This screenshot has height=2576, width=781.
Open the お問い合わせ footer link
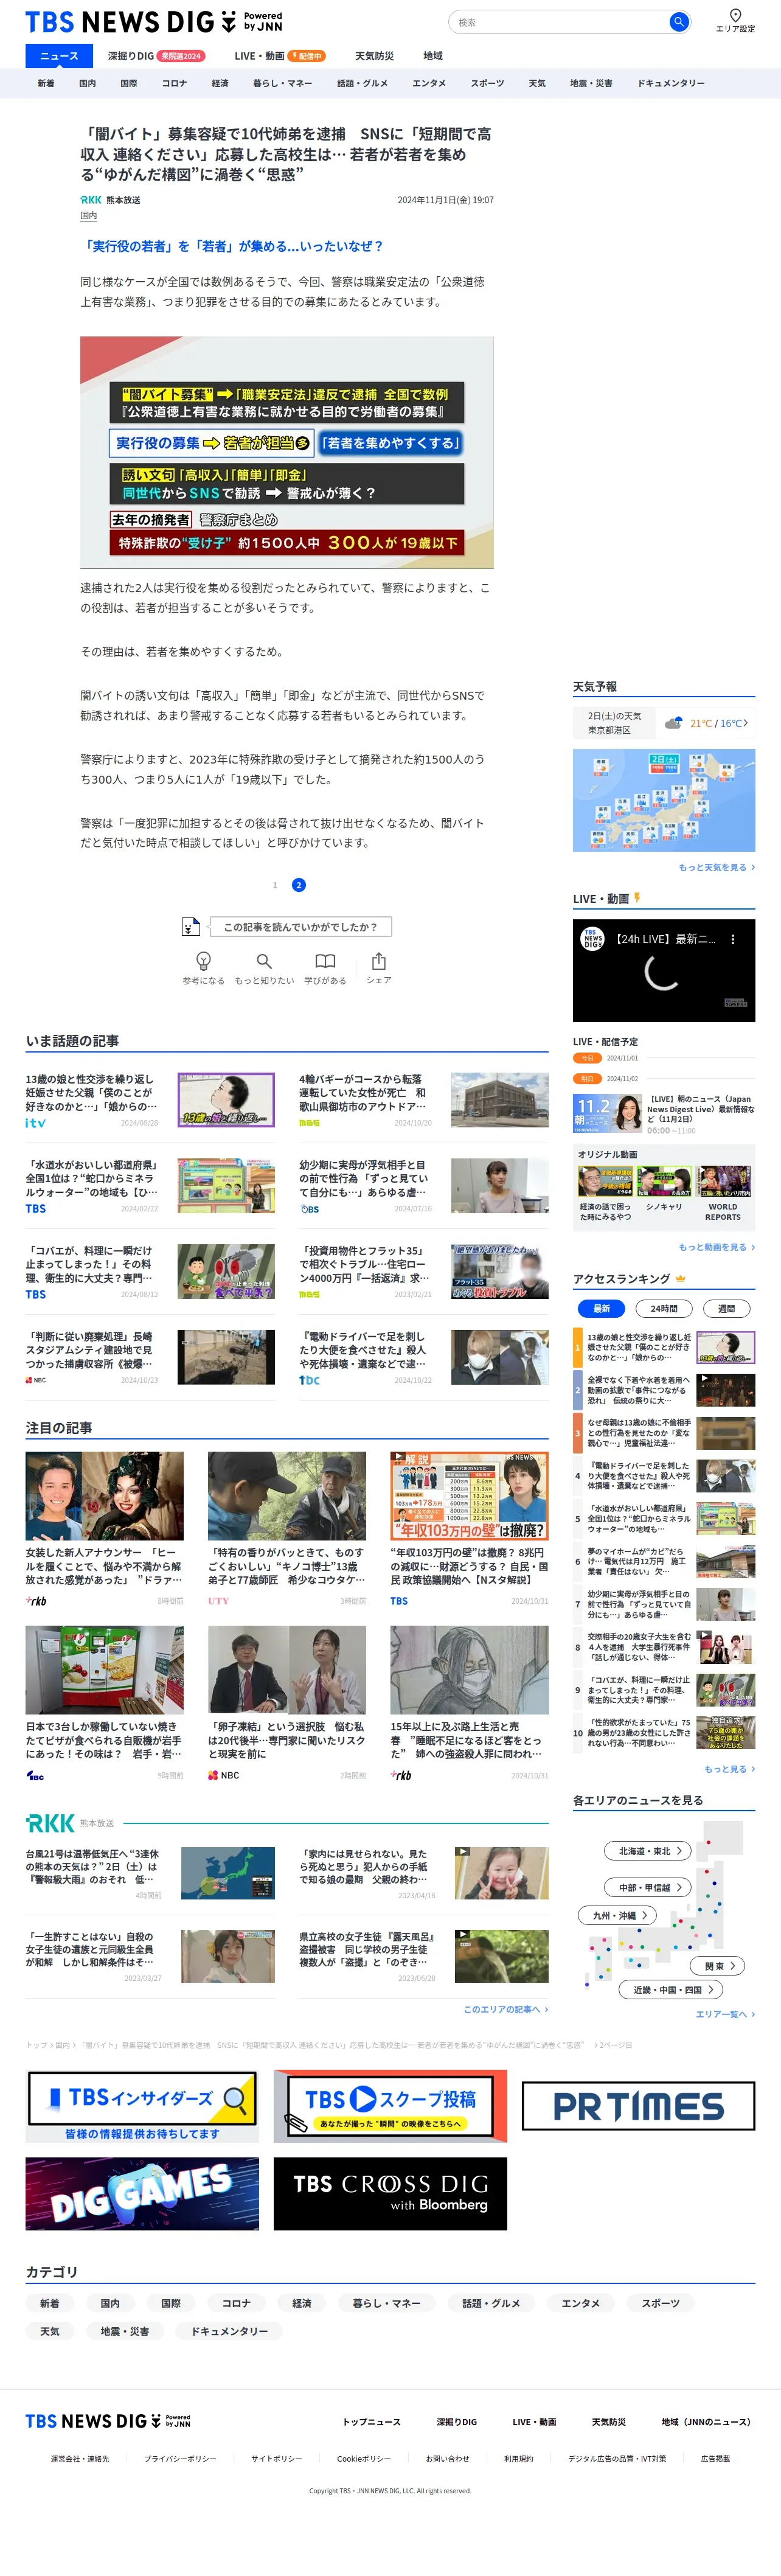pos(447,2458)
